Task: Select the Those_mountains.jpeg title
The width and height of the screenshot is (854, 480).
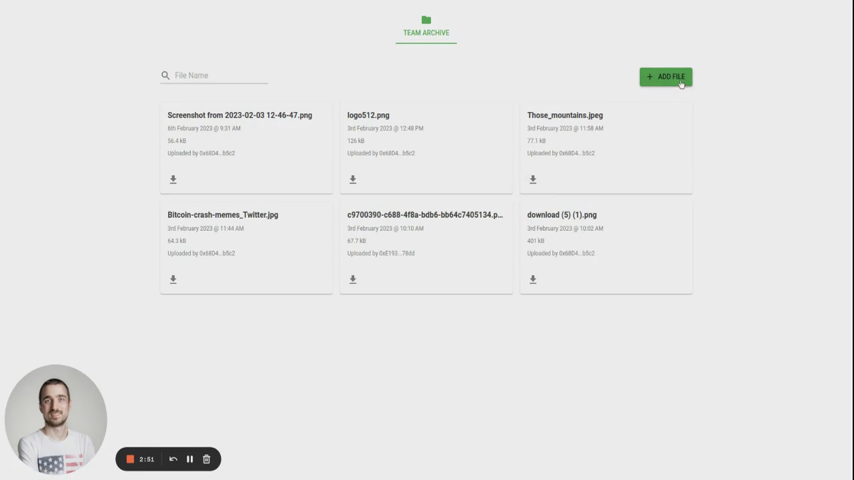Action: click(565, 115)
